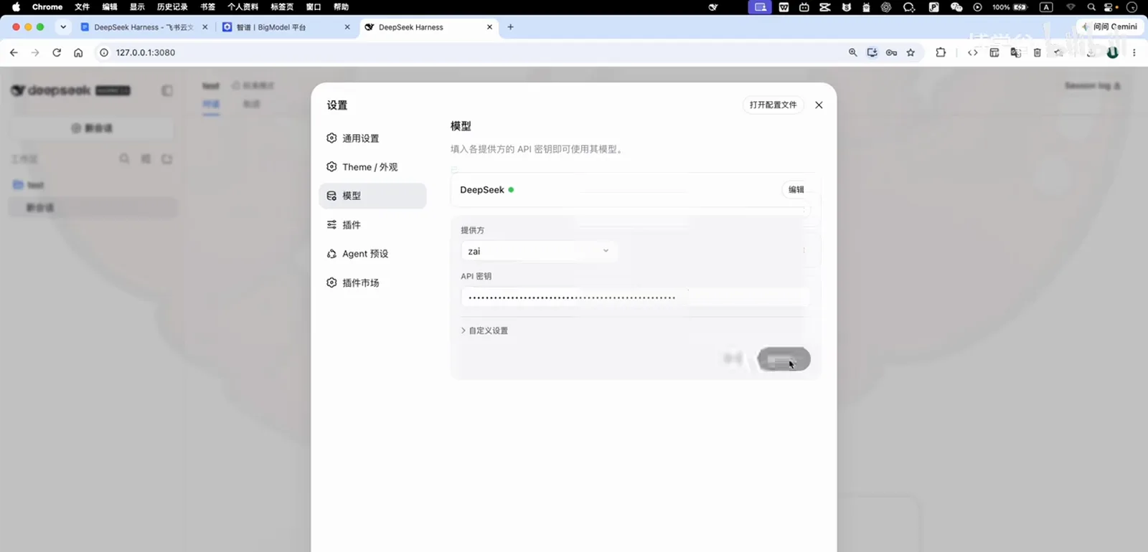The width and height of the screenshot is (1148, 552).
Task: Click the blurred save button under the cursor
Action: 784,359
